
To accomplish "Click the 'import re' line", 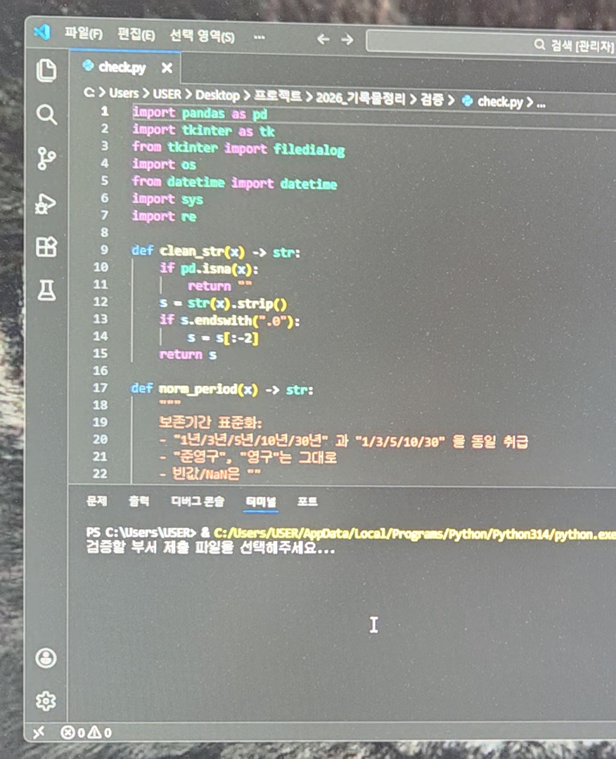I will click(164, 216).
